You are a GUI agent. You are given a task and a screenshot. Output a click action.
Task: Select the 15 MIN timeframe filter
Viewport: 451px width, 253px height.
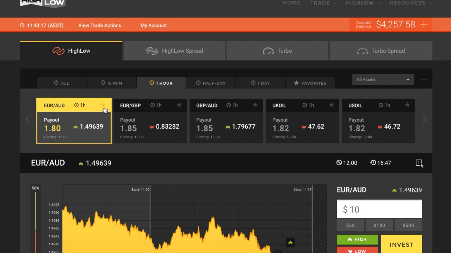pos(111,83)
